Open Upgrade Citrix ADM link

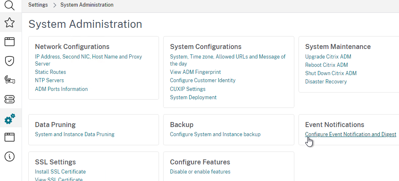pyautogui.click(x=328, y=57)
